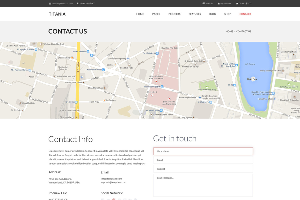Click the Nét Huế restaurant icon on the map
300x200 pixels.
click(x=116, y=65)
